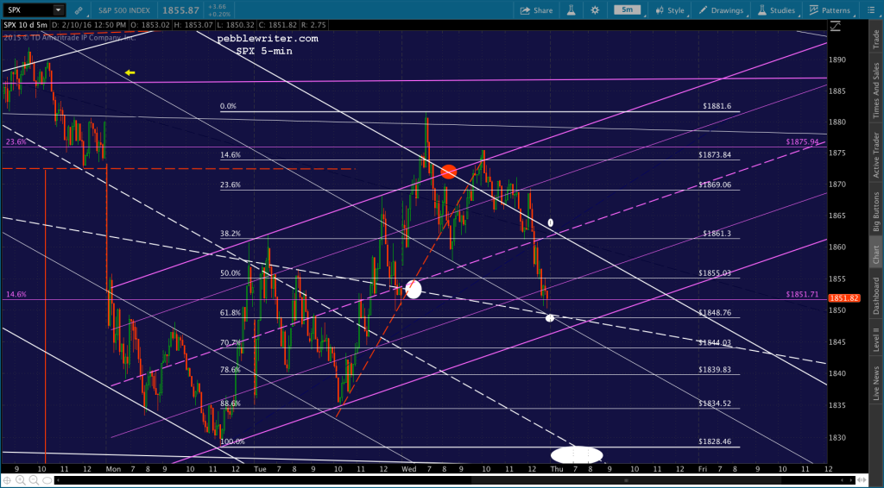Open the Studies menu

[776, 10]
